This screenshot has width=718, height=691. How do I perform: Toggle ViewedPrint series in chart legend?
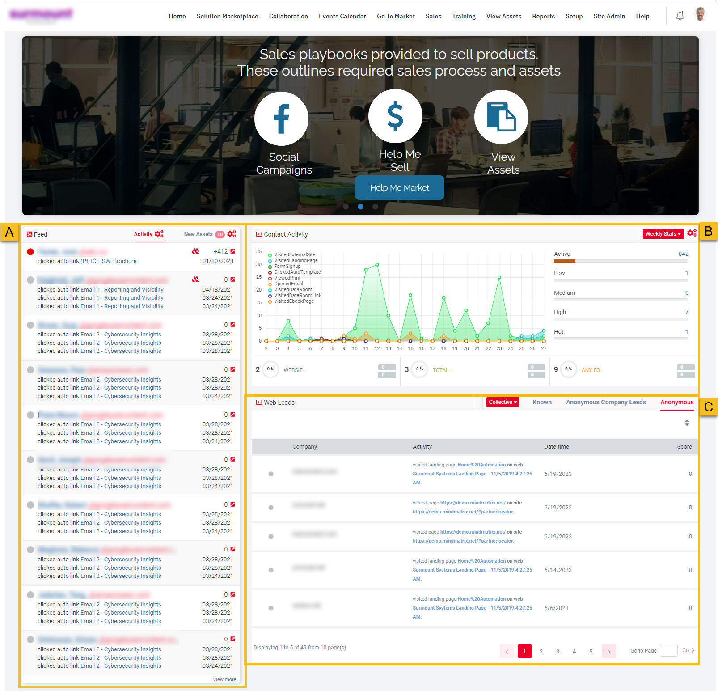(x=284, y=278)
